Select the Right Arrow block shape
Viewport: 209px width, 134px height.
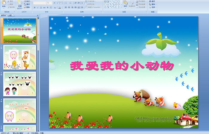(x=116, y=4)
